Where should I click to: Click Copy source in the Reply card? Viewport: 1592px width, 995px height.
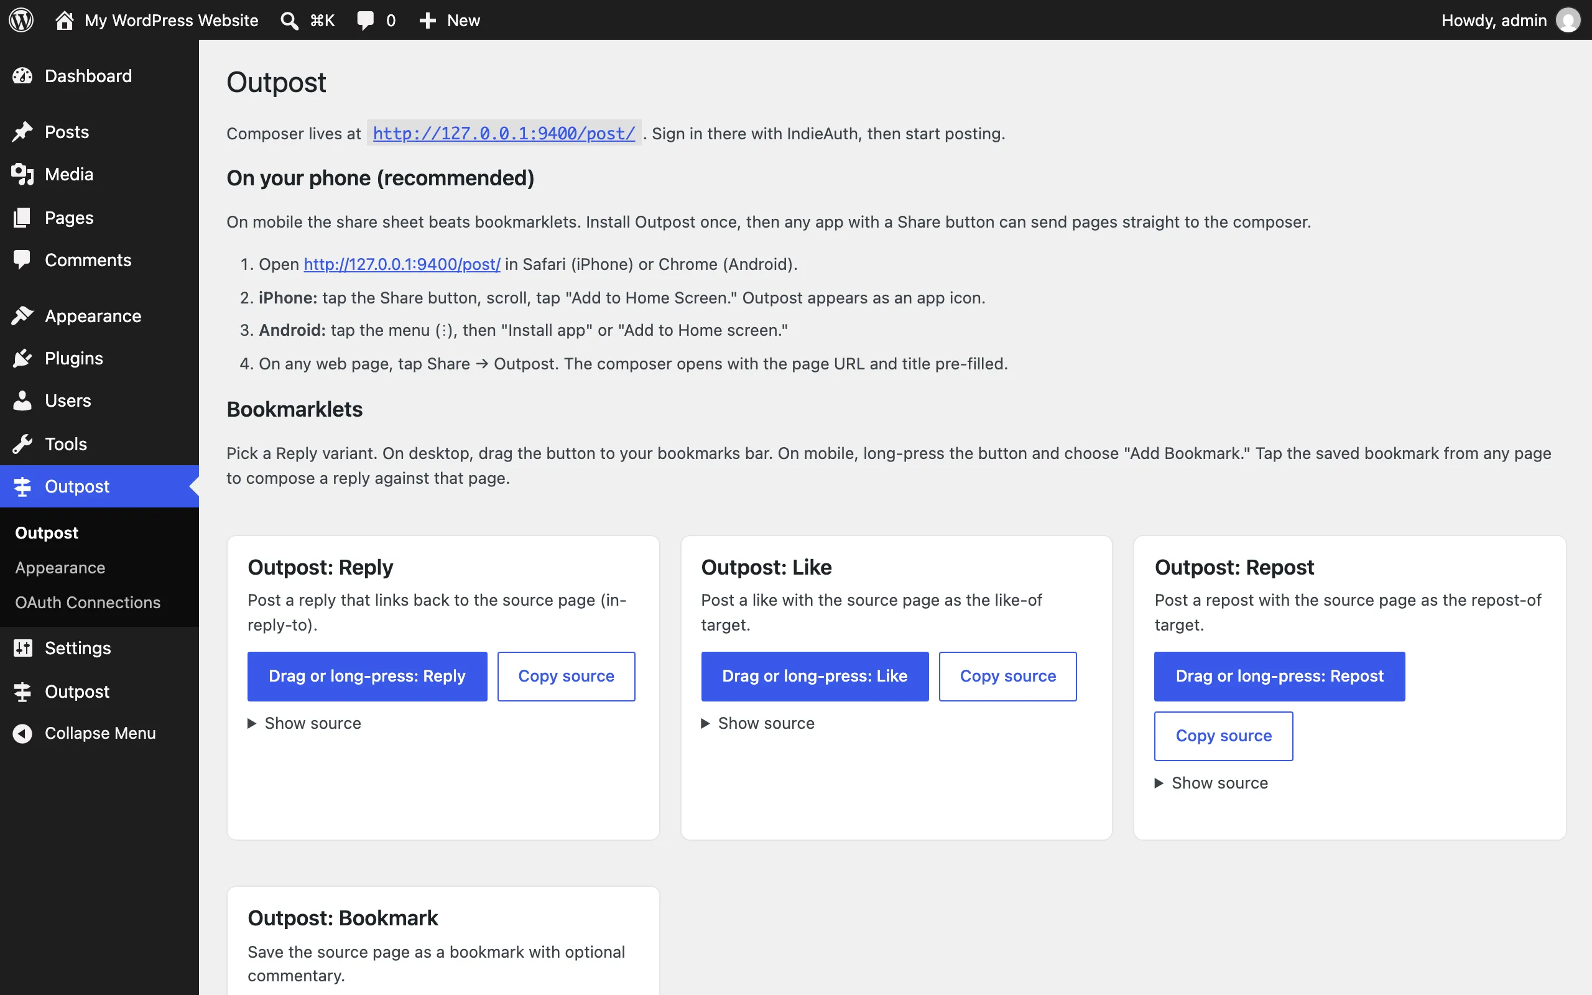click(567, 677)
